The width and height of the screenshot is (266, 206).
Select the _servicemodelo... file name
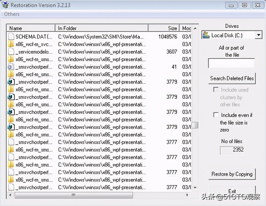click(34, 52)
